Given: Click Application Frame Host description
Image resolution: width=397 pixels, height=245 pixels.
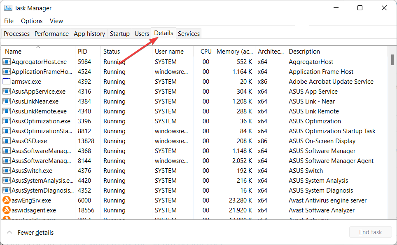Looking at the screenshot, I should coord(321,71).
